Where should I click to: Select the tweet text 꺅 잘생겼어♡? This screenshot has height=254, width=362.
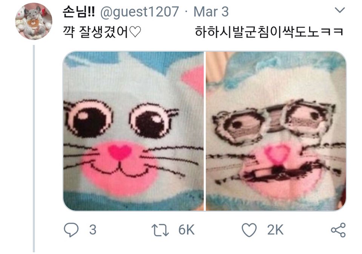(x=102, y=32)
